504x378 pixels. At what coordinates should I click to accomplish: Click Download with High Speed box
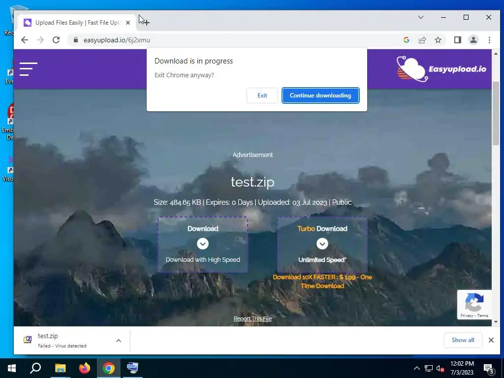[x=203, y=245]
